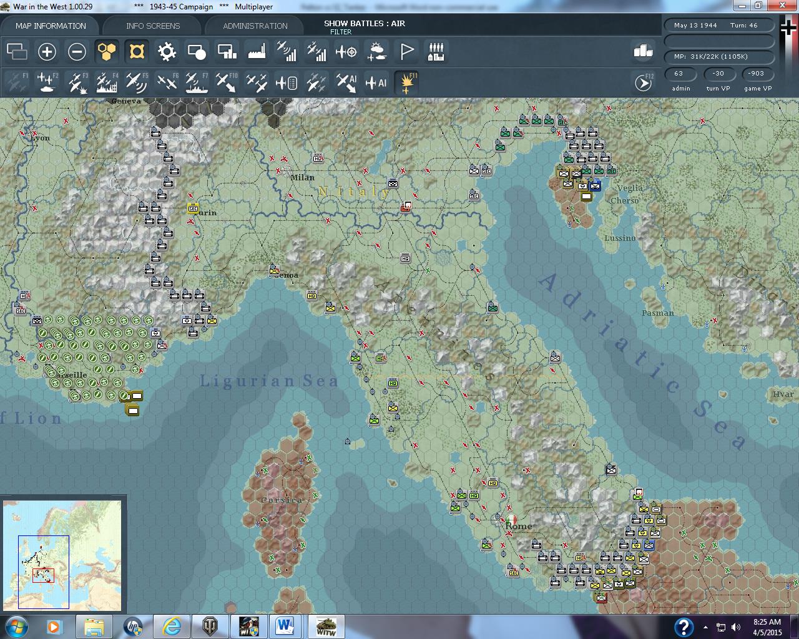
Task: Click the Corsica island label
Action: tap(282, 500)
